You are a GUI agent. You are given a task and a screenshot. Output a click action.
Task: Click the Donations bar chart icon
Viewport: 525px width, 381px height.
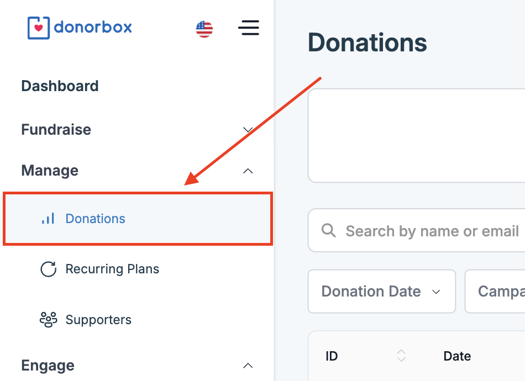pos(48,219)
